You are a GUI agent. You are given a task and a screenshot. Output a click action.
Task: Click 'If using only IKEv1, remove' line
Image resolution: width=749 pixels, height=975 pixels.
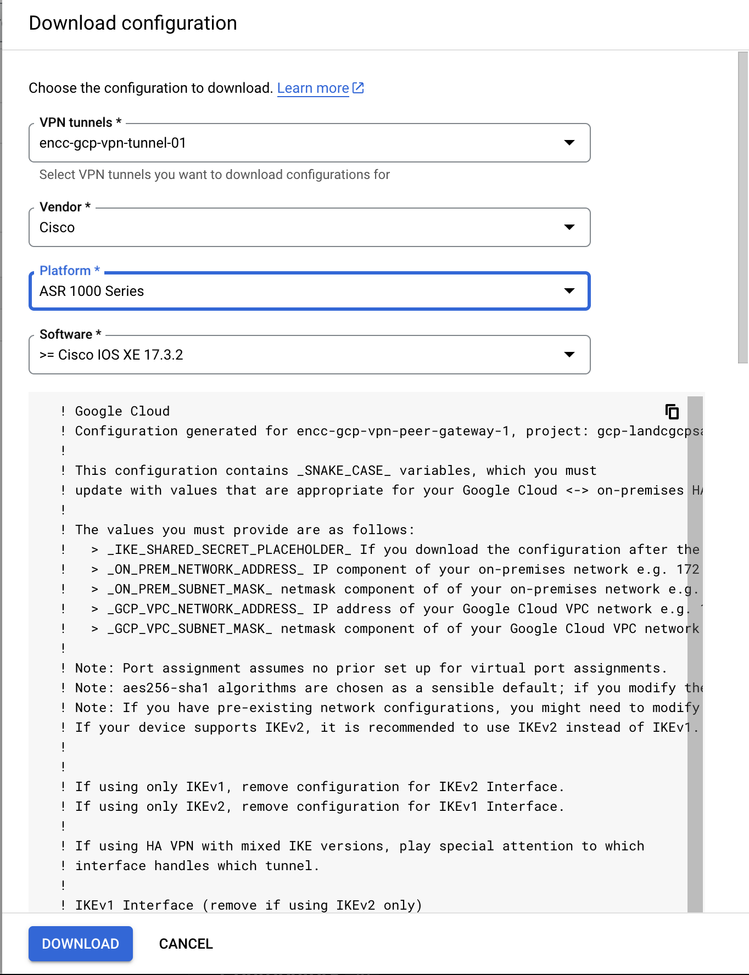pyautogui.click(x=312, y=787)
